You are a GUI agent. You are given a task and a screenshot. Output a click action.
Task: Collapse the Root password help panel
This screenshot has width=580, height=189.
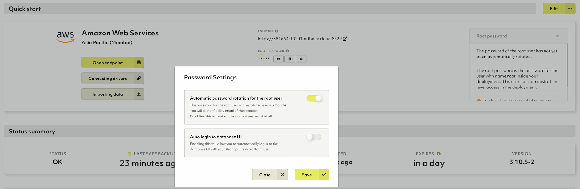558,36
